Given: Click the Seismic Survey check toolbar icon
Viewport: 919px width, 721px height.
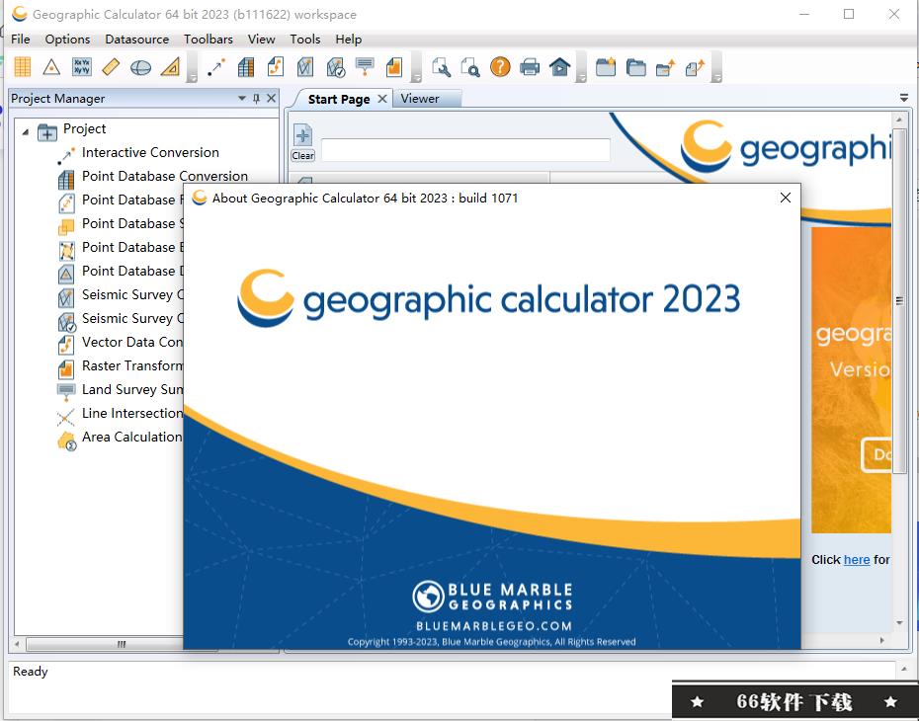Looking at the screenshot, I should [335, 67].
